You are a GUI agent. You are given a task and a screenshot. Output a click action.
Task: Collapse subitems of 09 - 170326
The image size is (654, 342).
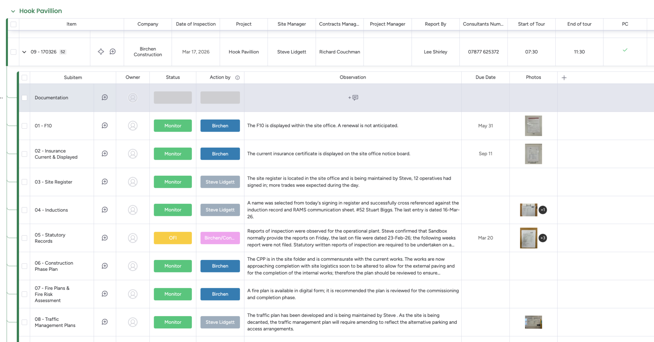point(24,52)
